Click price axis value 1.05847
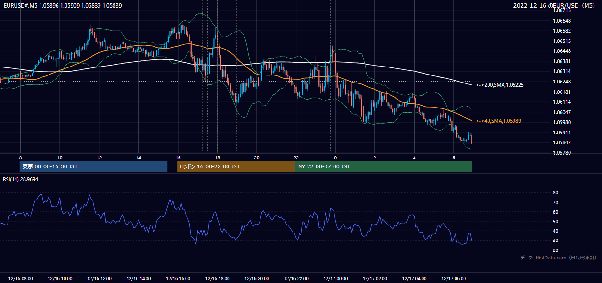Image resolution: width=602 pixels, height=283 pixels. click(561, 142)
